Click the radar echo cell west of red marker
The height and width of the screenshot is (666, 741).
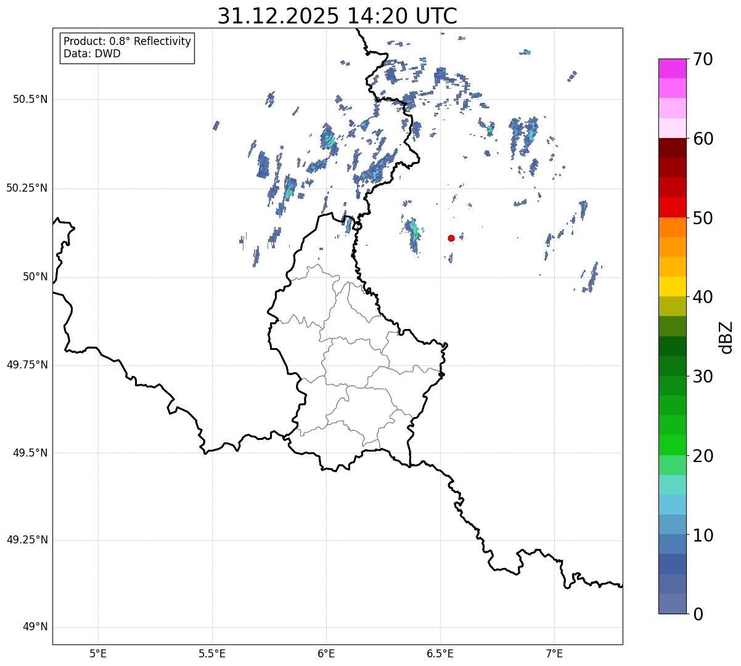(x=413, y=235)
